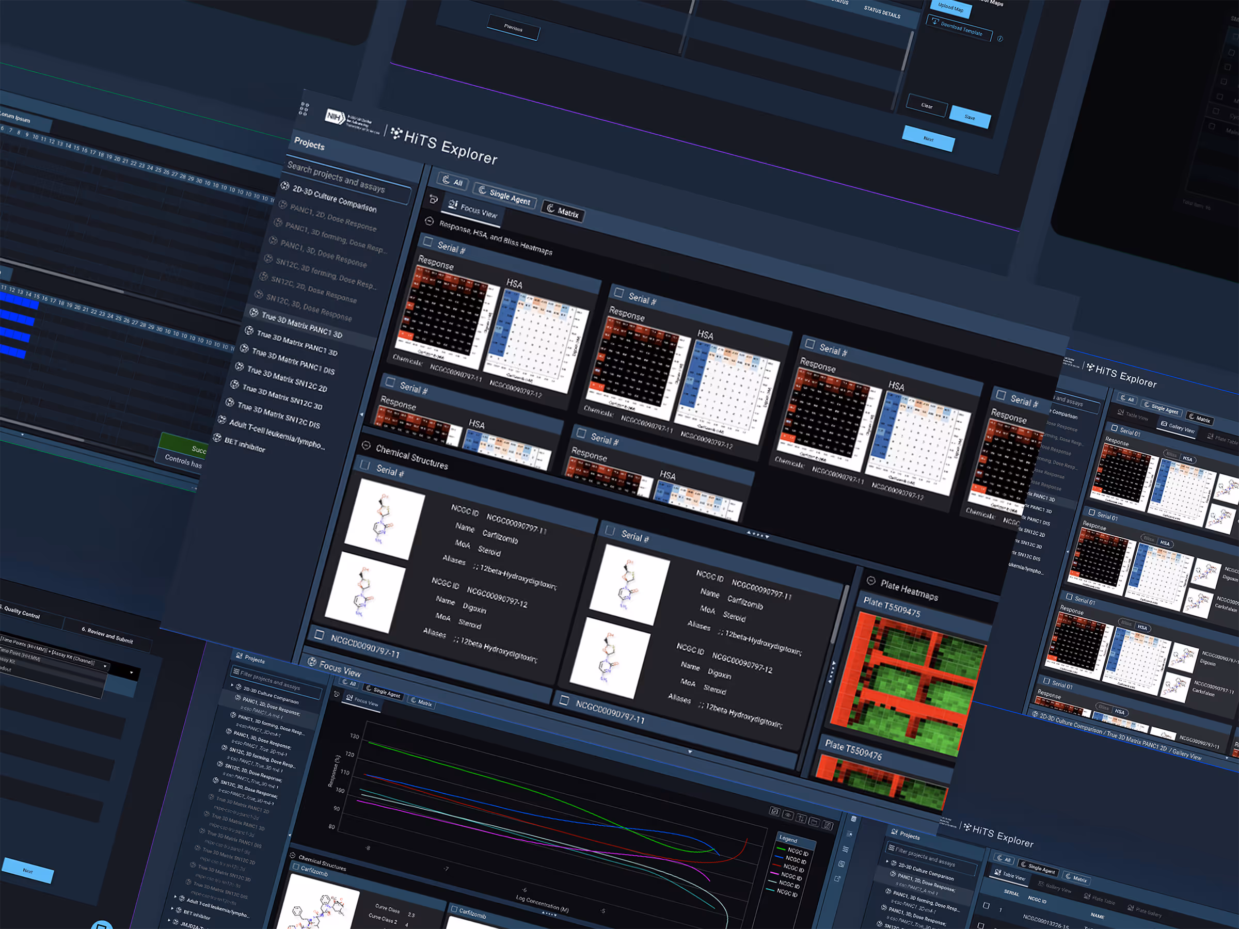The image size is (1239, 929).
Task: Select True 3D Matrix SN12C 2D in central window
Action: [x=287, y=378]
